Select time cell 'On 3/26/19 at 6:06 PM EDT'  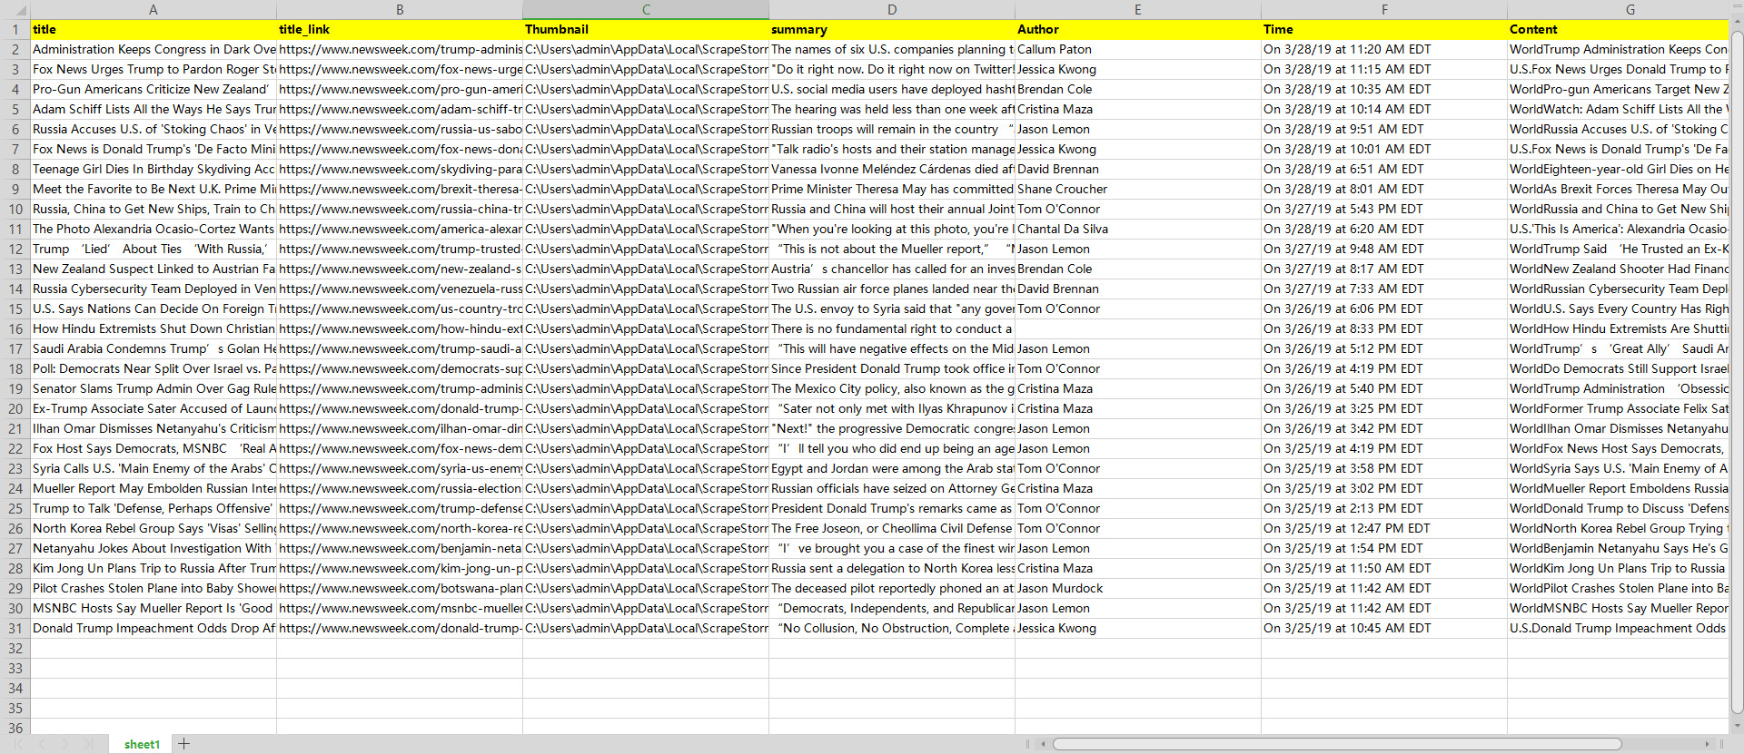coord(1384,308)
